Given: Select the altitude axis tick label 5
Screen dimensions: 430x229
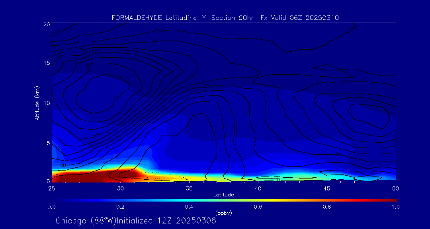Looking at the screenshot, I should click(x=48, y=143).
